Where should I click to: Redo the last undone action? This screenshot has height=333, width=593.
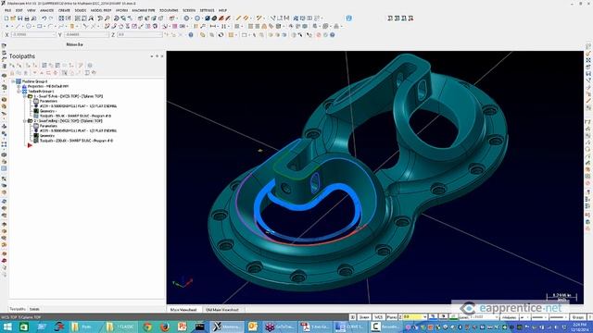click(x=51, y=18)
